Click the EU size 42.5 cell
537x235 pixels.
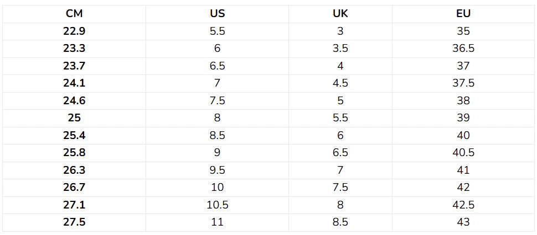click(x=463, y=205)
